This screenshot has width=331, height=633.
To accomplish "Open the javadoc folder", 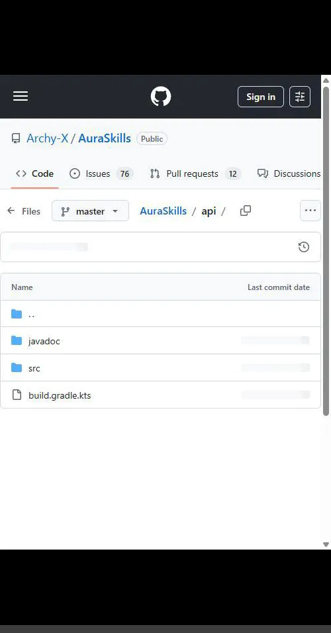I will (x=44, y=341).
